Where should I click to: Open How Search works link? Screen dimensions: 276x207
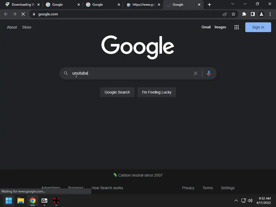click(107, 188)
